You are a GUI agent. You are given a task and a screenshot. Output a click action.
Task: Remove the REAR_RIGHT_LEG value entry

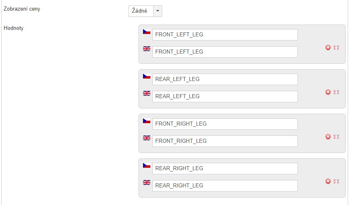click(x=328, y=181)
